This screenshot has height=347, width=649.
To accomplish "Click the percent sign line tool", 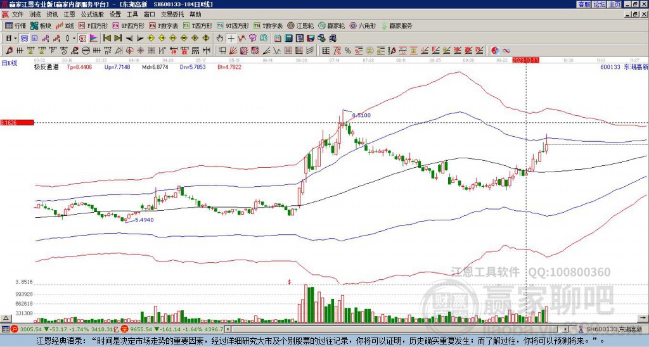I will pos(348,51).
